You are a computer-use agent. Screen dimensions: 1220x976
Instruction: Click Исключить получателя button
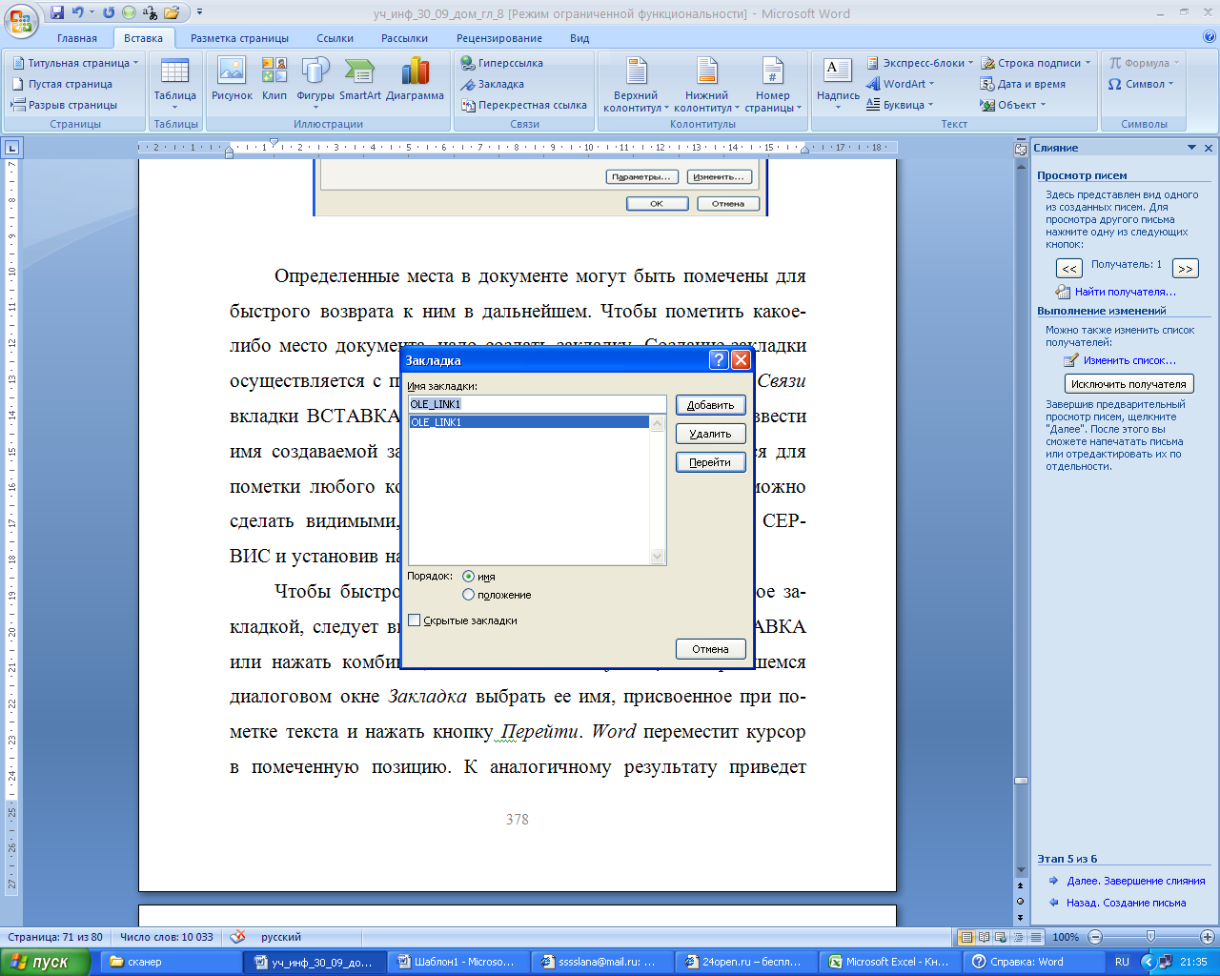tap(1128, 384)
